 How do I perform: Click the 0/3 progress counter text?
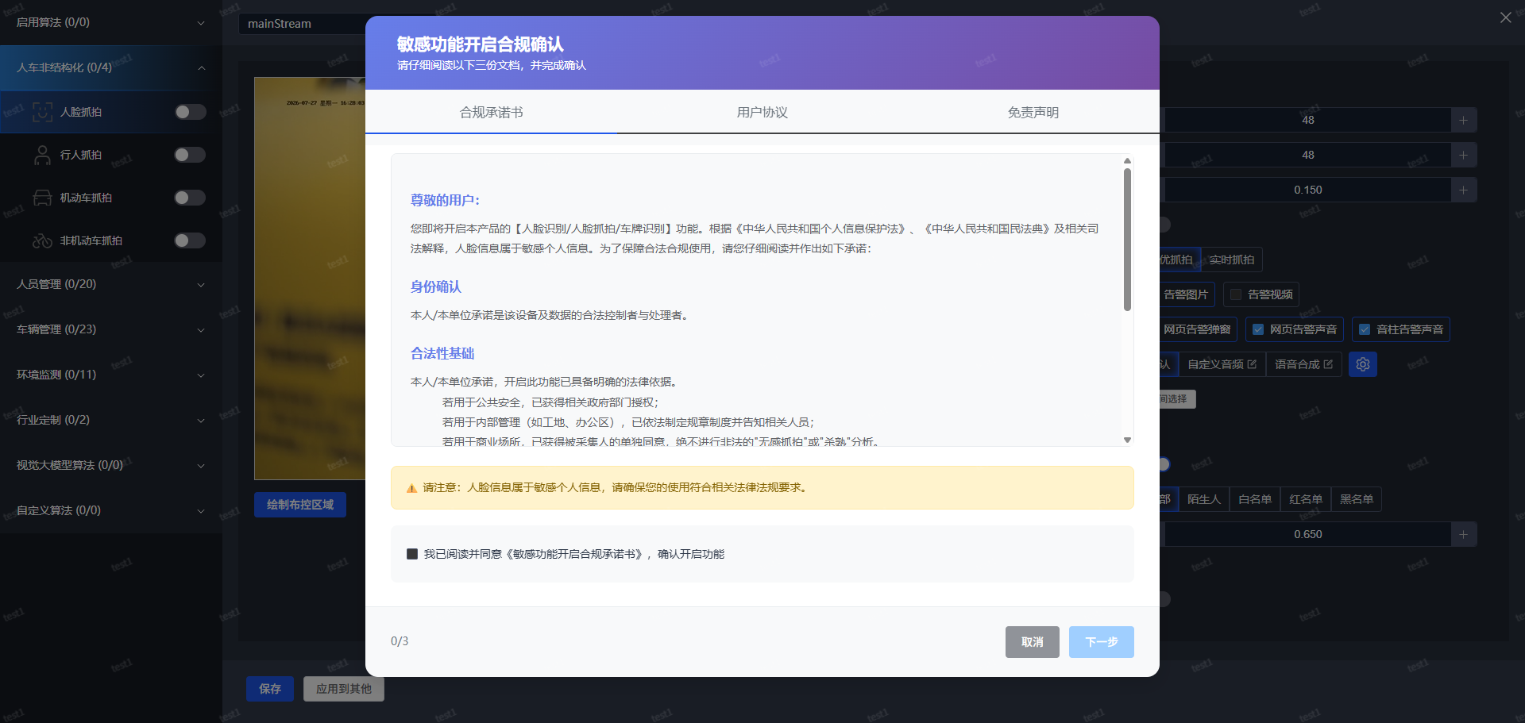[400, 641]
